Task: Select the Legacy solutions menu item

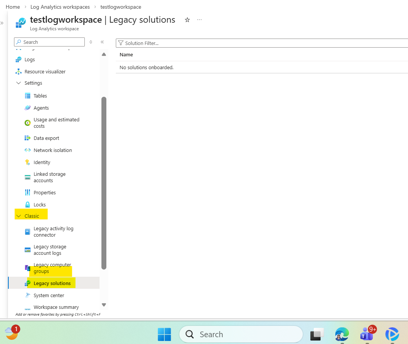Action: [54, 283]
